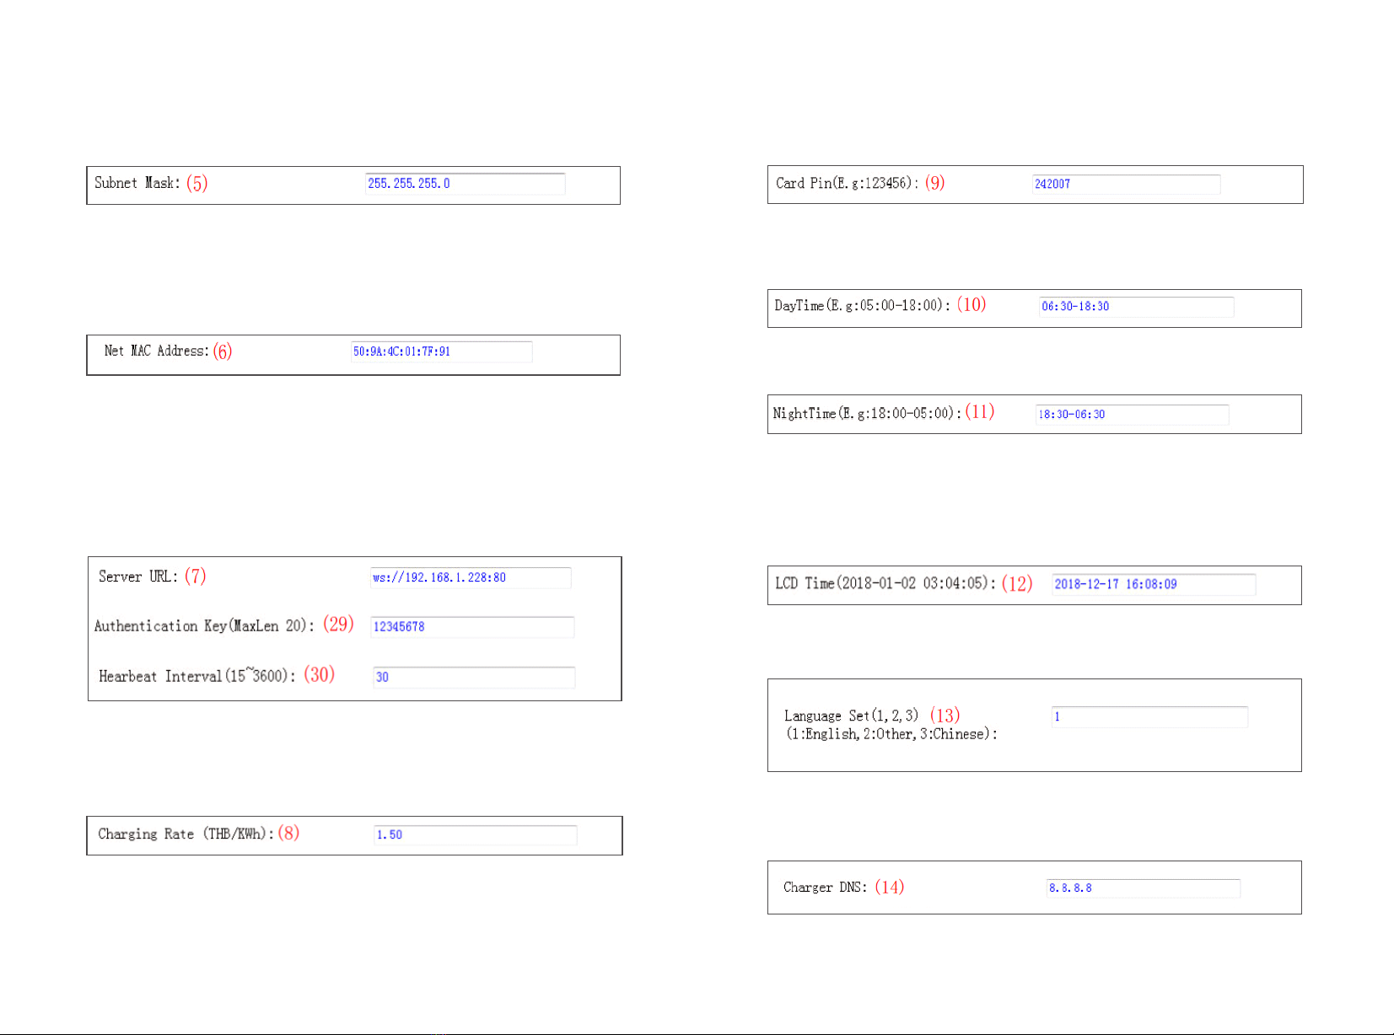Click the Net MAC Address label

156,351
